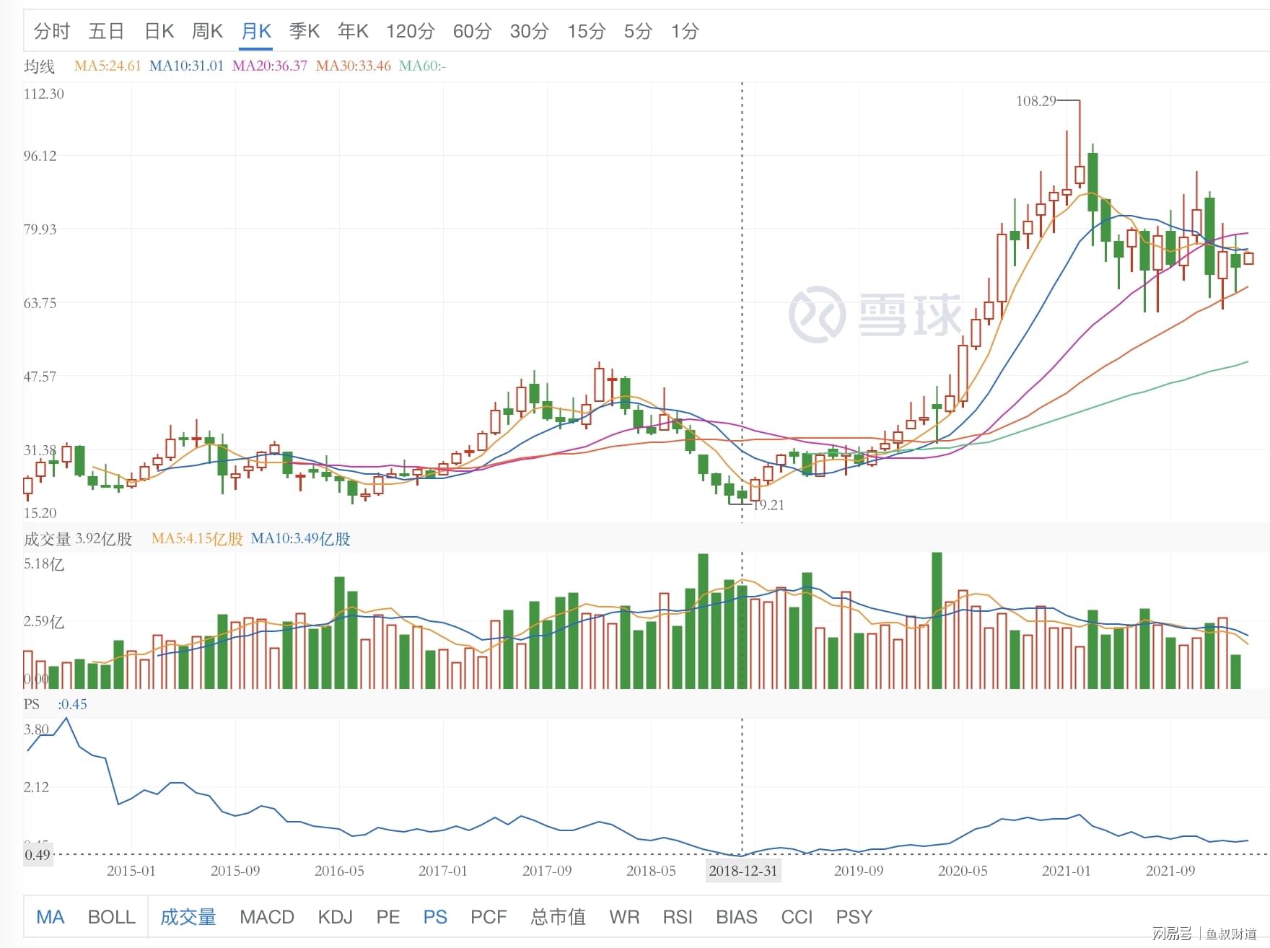The image size is (1270, 948).
Task: Click the MA60 legend label
Action: pyautogui.click(x=423, y=66)
